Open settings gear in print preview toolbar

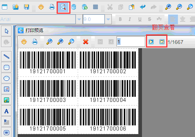tap(24, 42)
